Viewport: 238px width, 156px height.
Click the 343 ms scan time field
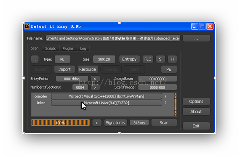click(139, 123)
